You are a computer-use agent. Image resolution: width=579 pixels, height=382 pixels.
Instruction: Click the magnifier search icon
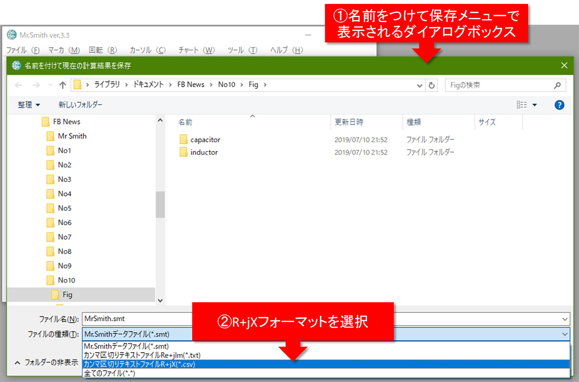tap(557, 85)
